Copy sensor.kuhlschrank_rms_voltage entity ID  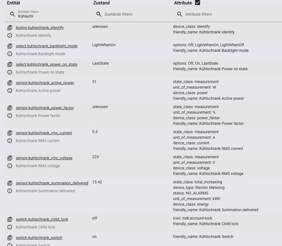[10, 158]
